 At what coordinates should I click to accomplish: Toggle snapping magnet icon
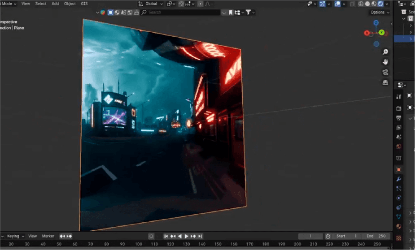(181, 4)
